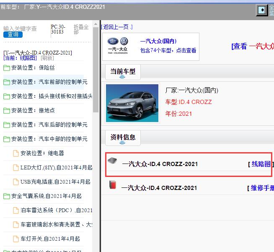Click [Y-一汽大众-ID.4 CROZZ-2021] heading text
Screen dimensions: 274x252
click(38, 53)
